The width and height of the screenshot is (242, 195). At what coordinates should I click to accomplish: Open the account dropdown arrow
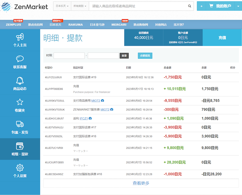tap(238, 6)
